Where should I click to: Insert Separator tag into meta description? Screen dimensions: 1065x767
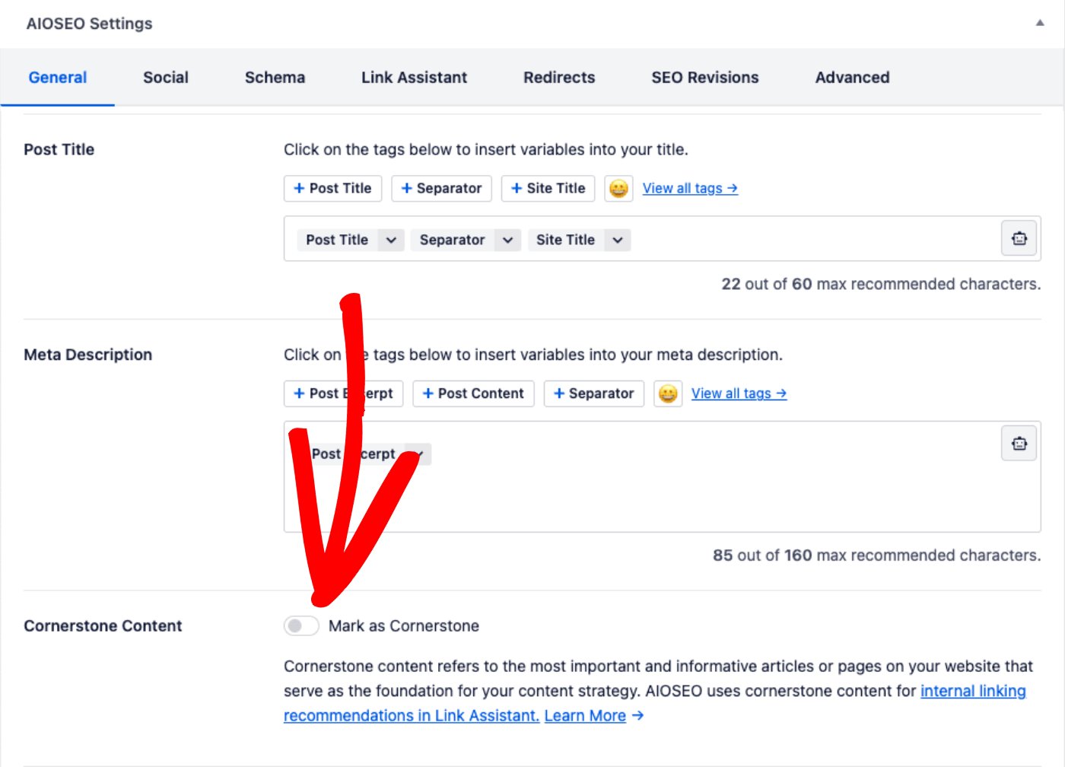click(x=593, y=393)
